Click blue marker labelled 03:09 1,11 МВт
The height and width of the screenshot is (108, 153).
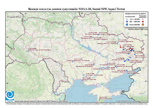click(86, 76)
